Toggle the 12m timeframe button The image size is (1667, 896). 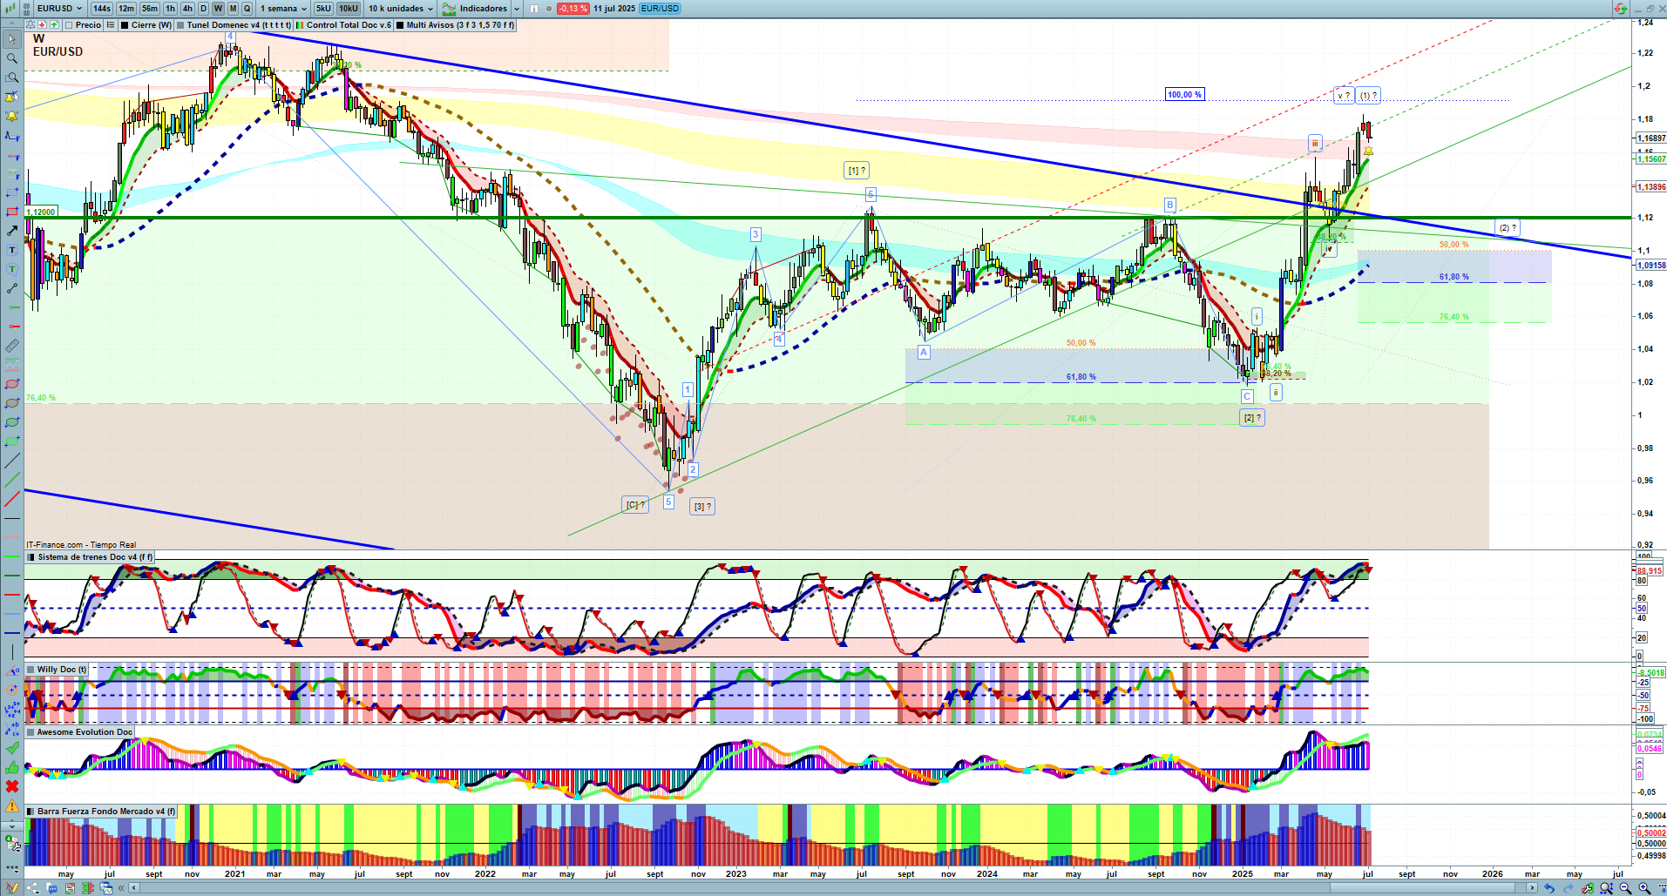pyautogui.click(x=126, y=9)
